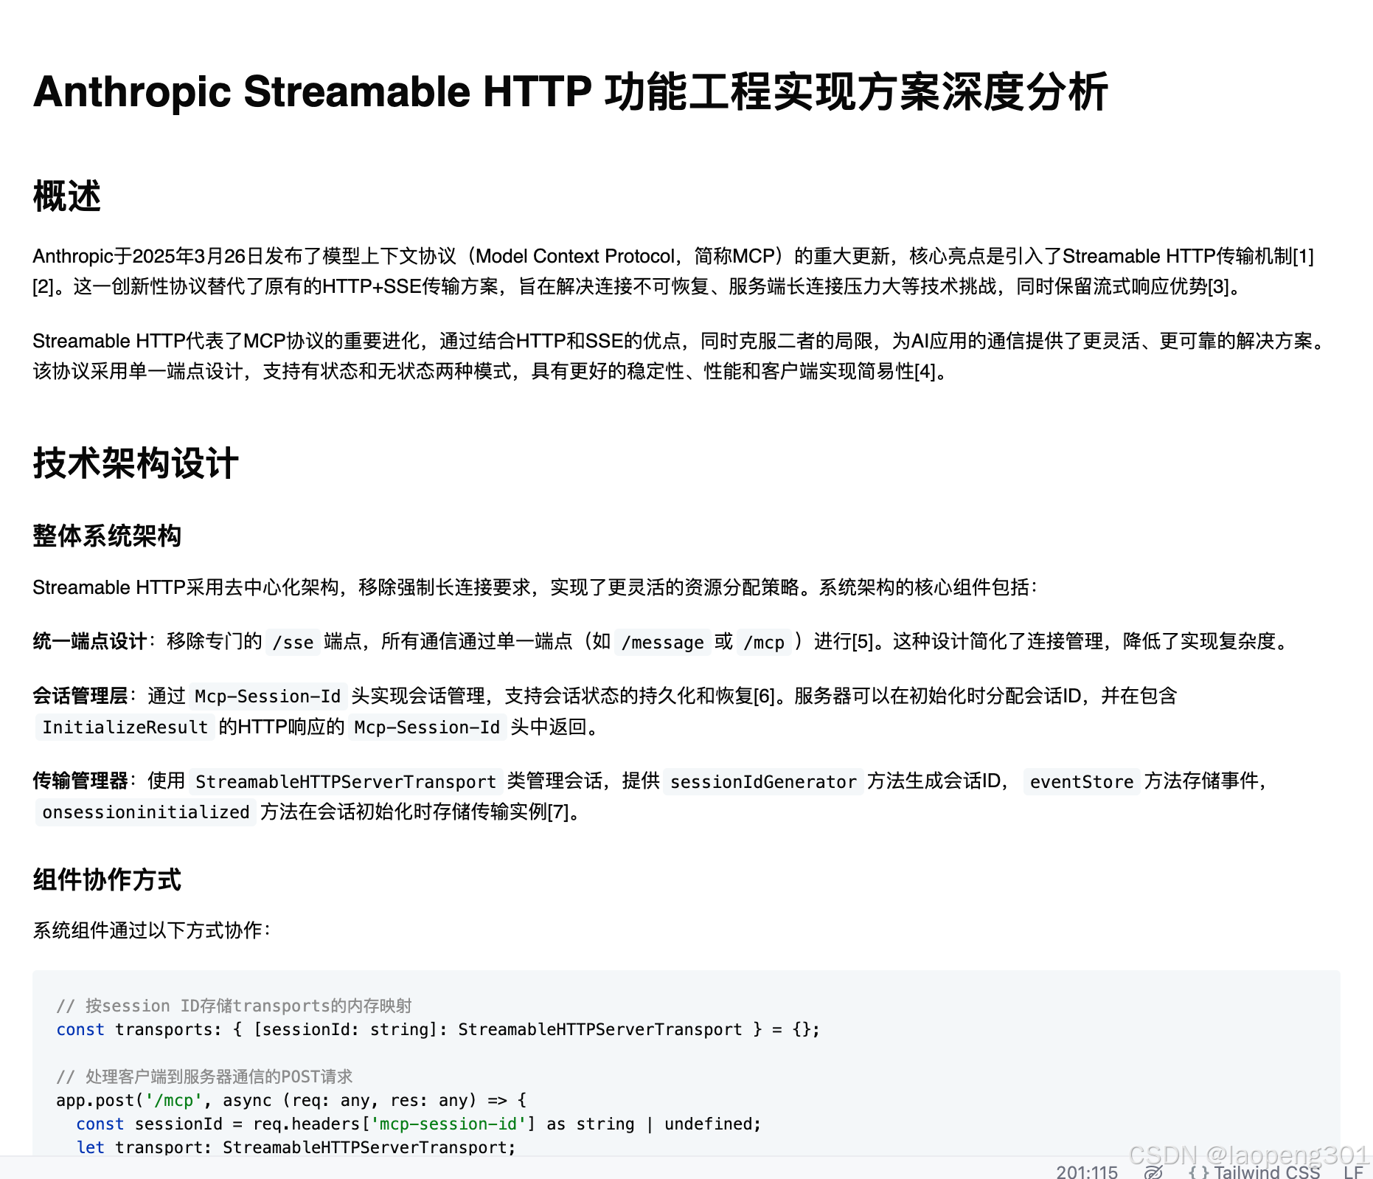
Task: Click the bold label "传输管理器"
Action: (80, 781)
